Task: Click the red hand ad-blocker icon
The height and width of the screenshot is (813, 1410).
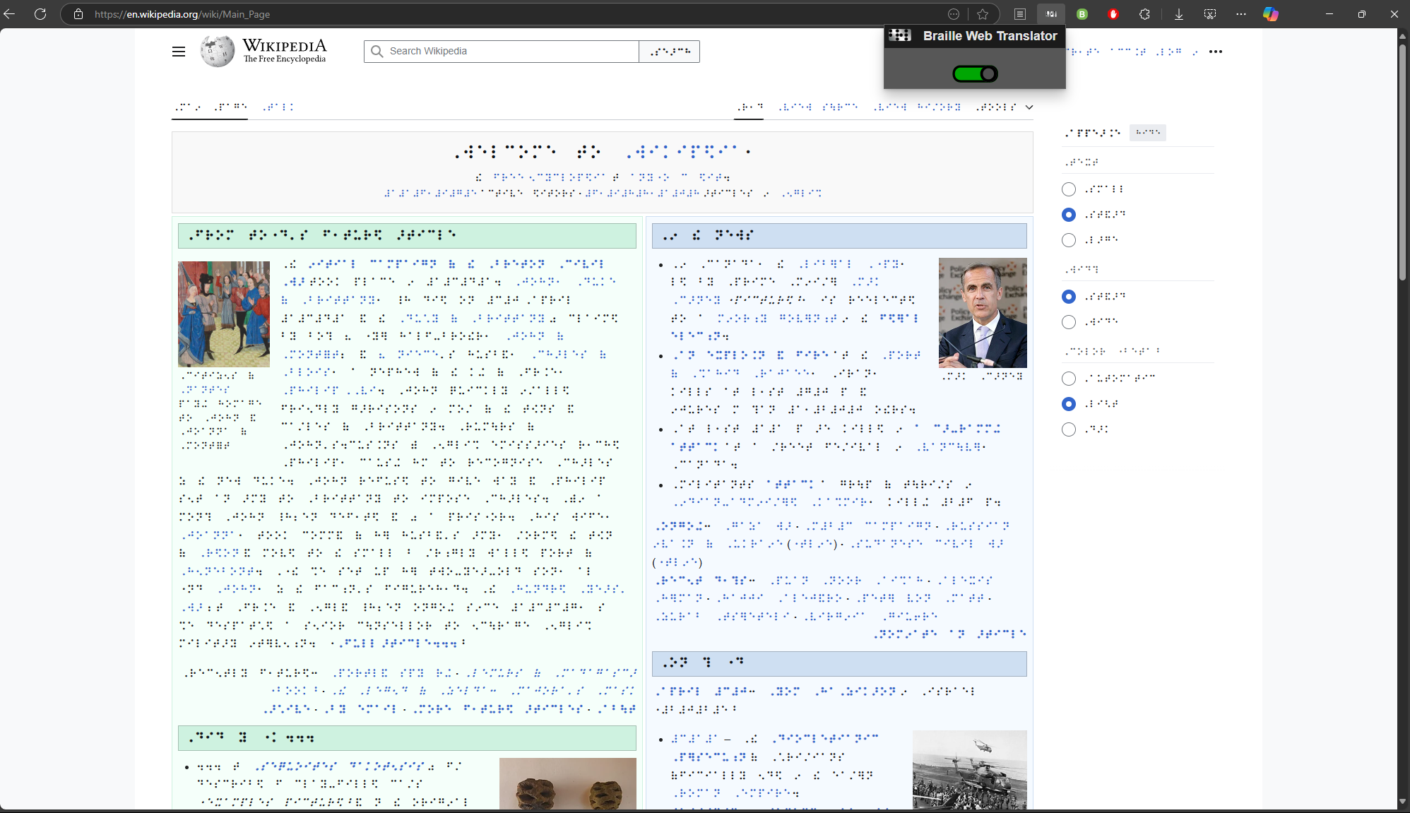Action: tap(1114, 14)
